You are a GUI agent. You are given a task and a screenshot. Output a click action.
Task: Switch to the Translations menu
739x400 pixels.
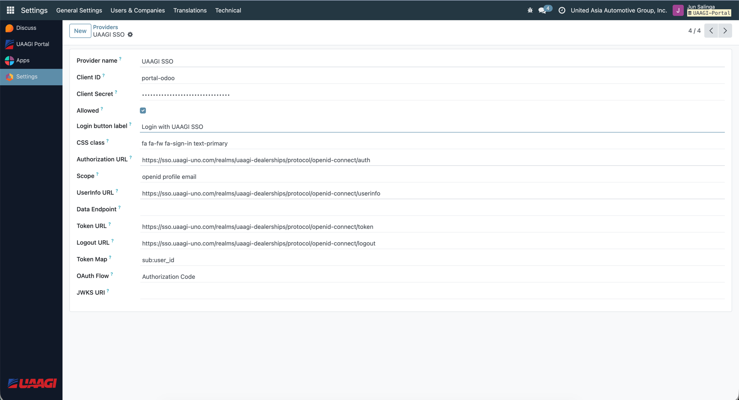pos(190,10)
